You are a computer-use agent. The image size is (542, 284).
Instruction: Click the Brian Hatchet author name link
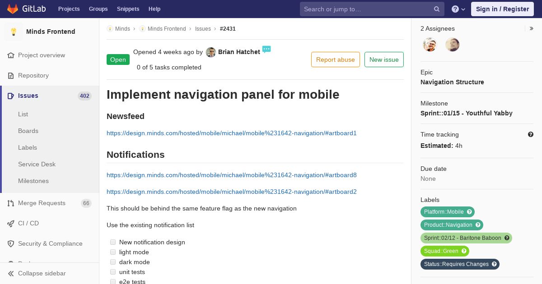point(239,52)
